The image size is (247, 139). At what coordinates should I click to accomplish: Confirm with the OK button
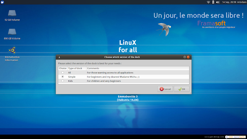click(x=181, y=89)
